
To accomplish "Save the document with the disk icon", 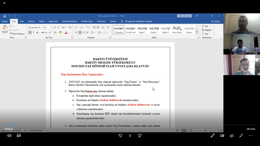I will (5, 16).
